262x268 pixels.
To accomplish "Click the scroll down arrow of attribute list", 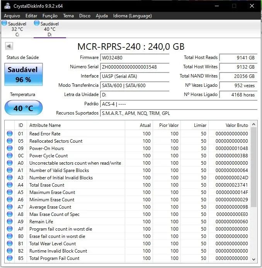I will pyautogui.click(x=254, y=259).
